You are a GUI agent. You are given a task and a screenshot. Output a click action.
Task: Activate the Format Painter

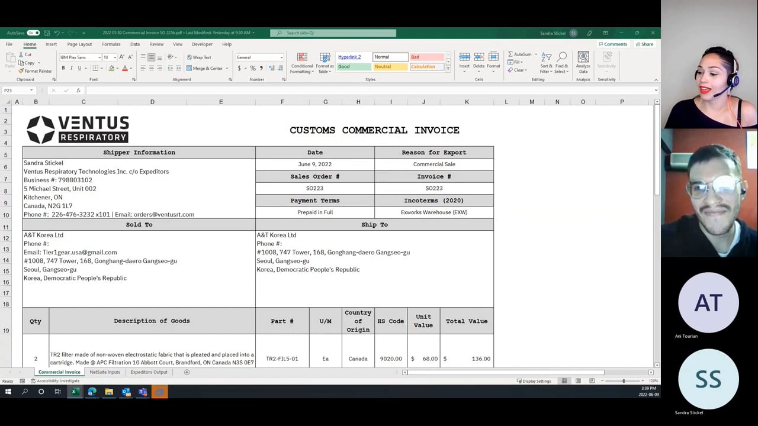point(35,71)
